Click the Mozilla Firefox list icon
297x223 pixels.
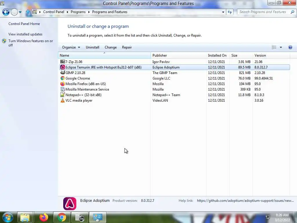(x=63, y=84)
